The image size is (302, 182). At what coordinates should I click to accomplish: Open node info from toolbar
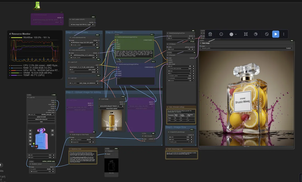click(x=221, y=34)
